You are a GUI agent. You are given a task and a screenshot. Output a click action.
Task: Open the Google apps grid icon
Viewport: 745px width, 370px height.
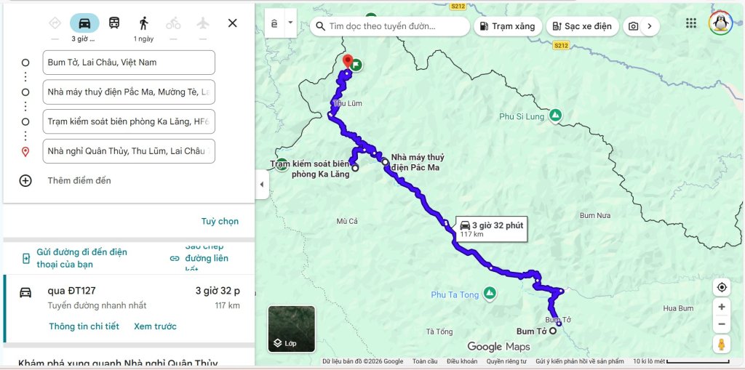tap(691, 23)
